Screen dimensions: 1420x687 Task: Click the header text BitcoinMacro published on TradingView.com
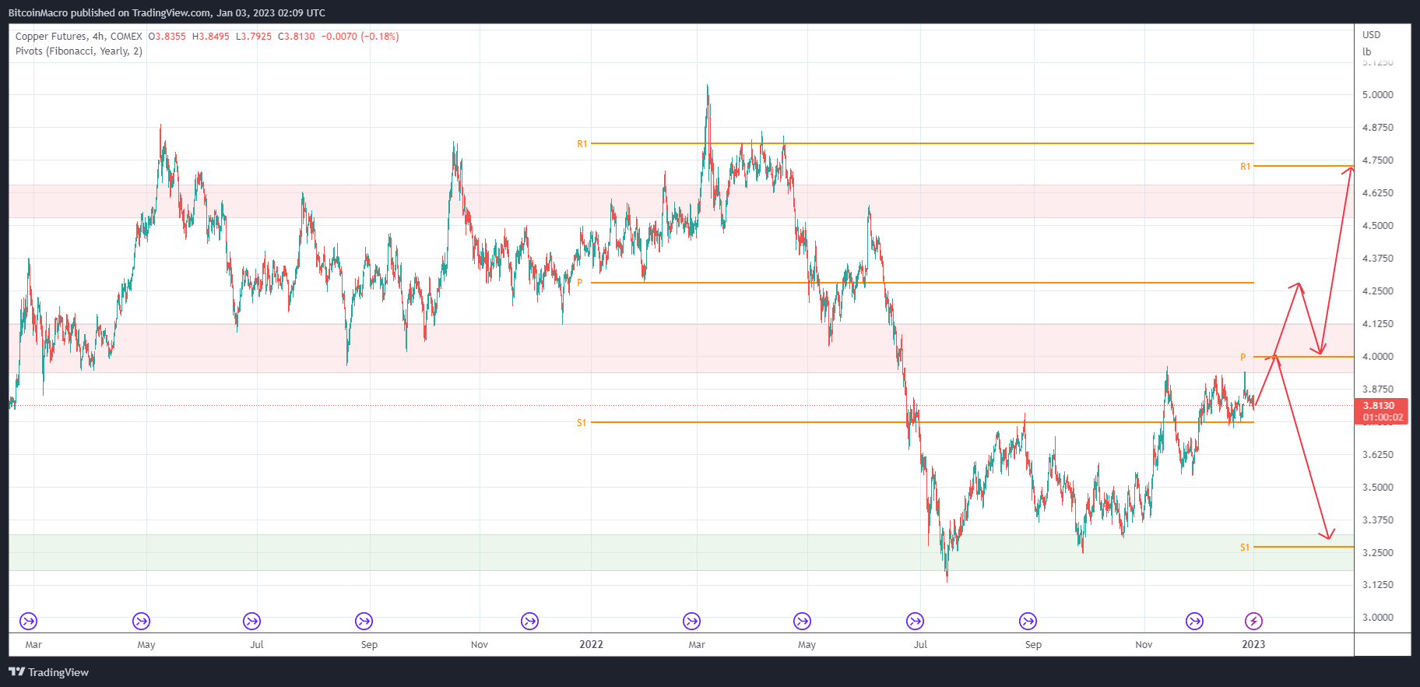(109, 12)
